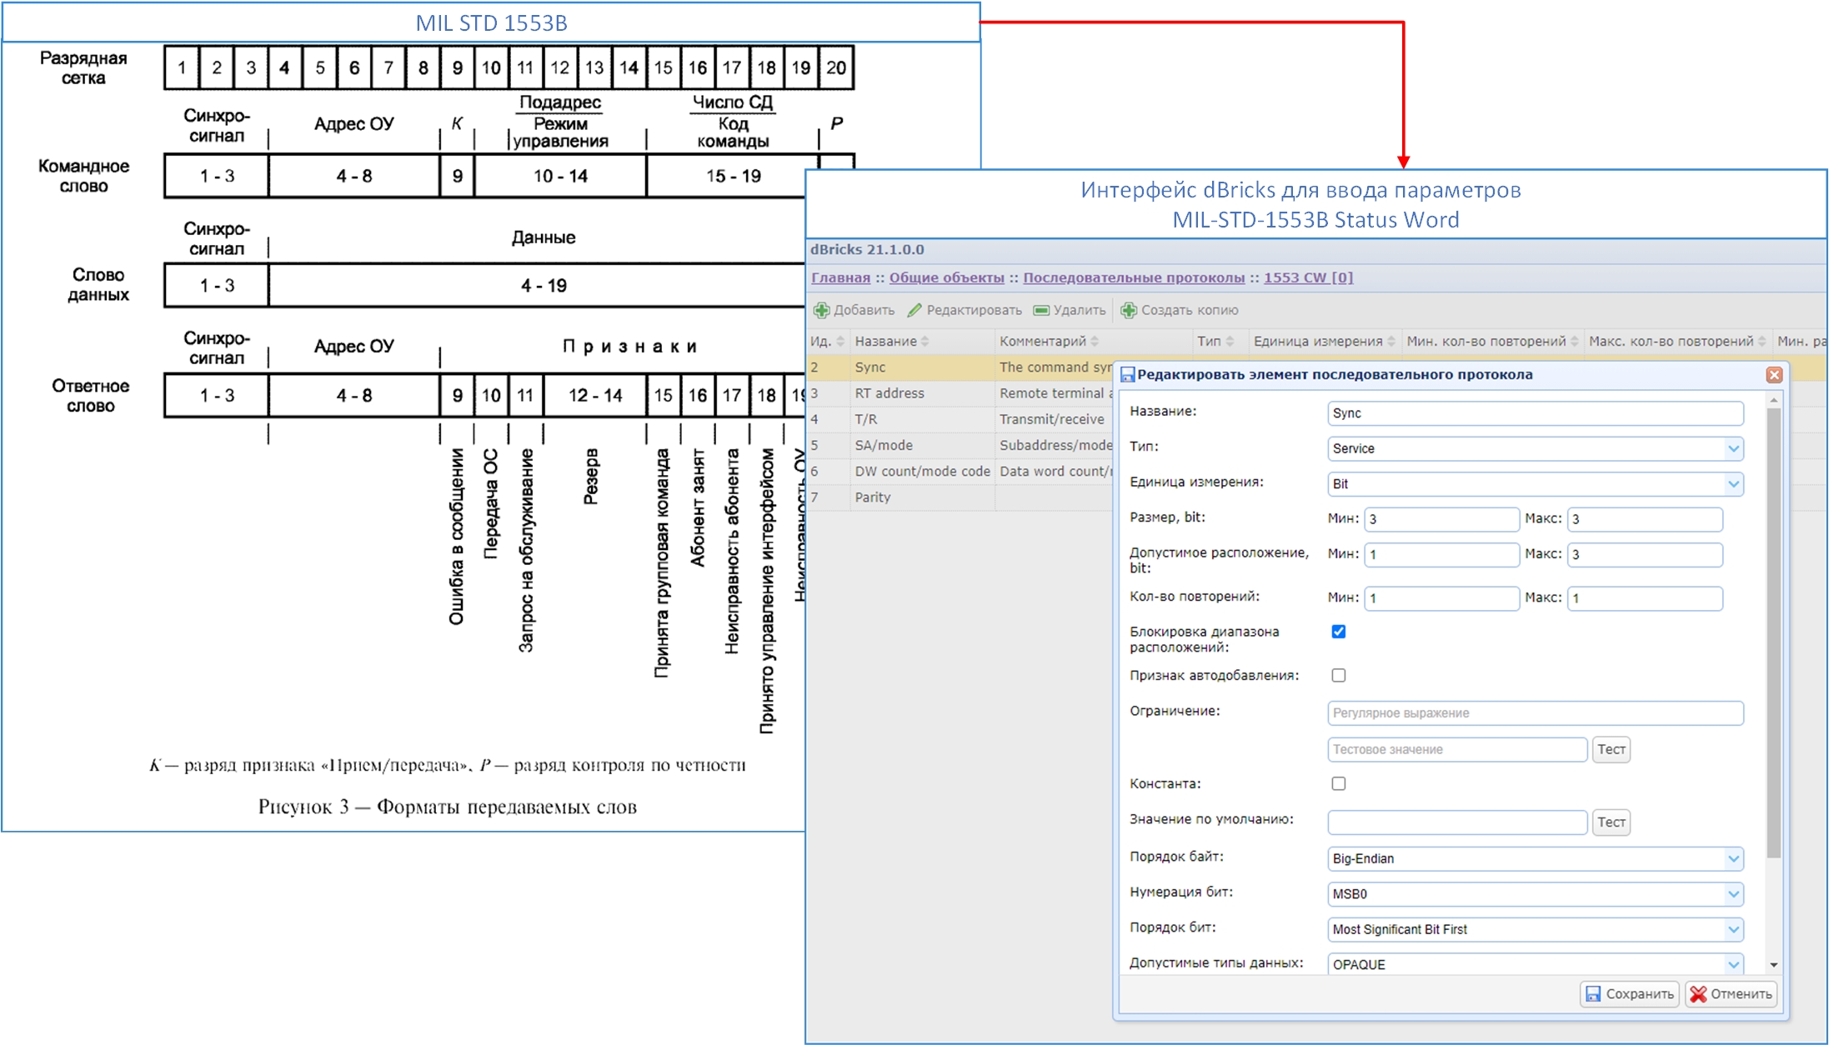The width and height of the screenshot is (1829, 1045).
Task: Sort by Ид. column sort arrows
Action: 840,342
